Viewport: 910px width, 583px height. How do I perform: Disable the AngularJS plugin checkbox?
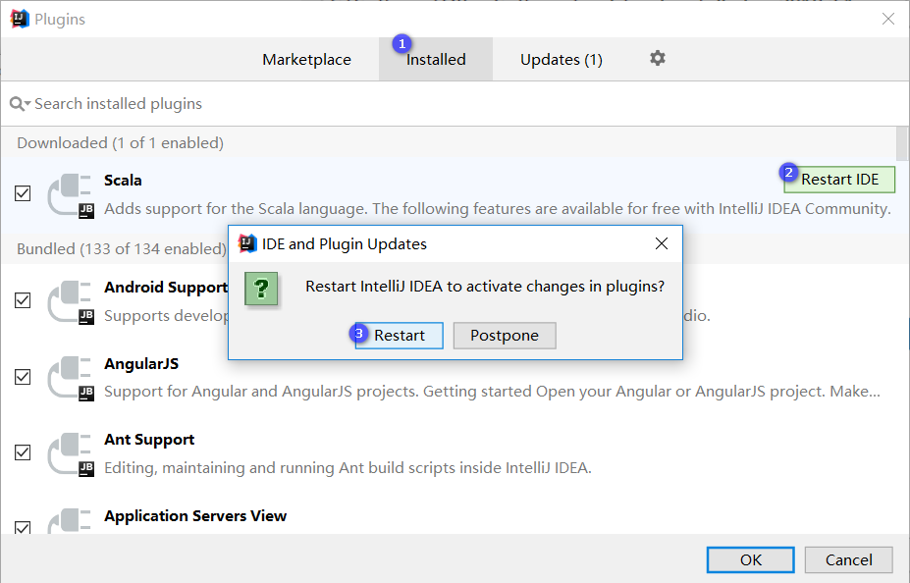23,377
